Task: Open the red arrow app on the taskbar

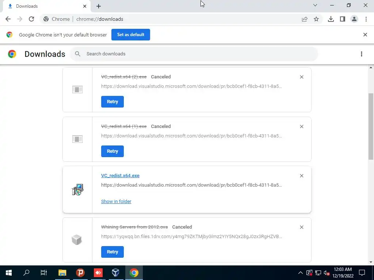Action: click(98, 273)
